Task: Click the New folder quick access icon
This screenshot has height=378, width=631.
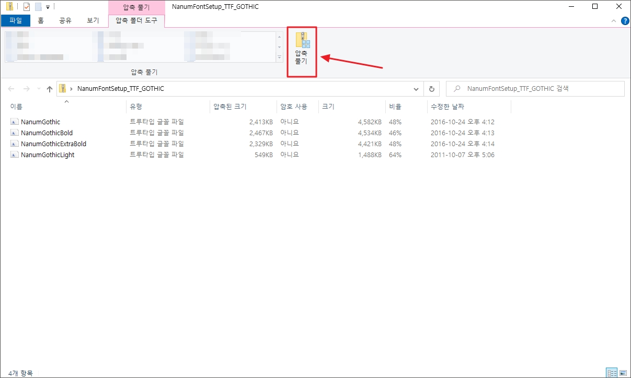Action: coord(38,7)
